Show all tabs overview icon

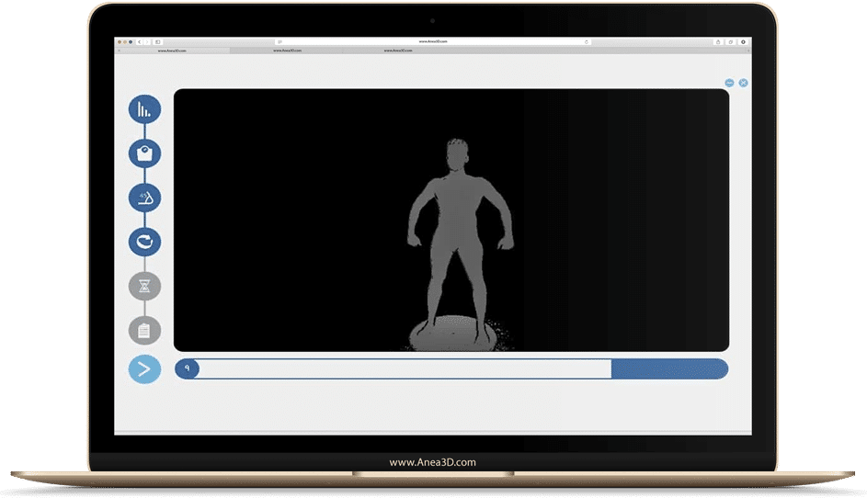click(730, 42)
